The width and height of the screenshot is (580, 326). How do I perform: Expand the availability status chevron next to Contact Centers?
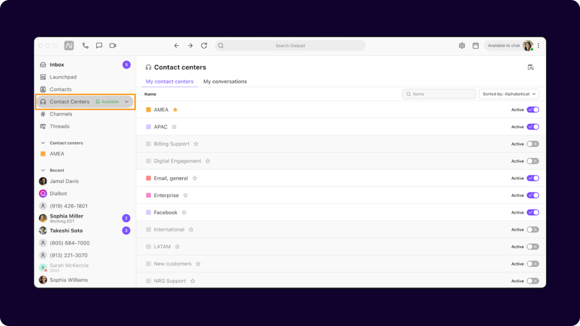pyautogui.click(x=126, y=101)
